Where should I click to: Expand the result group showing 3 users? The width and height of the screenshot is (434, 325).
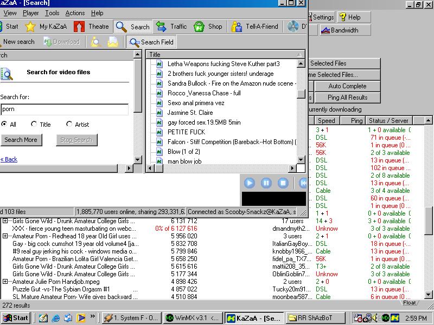pyautogui.click(x=5, y=236)
